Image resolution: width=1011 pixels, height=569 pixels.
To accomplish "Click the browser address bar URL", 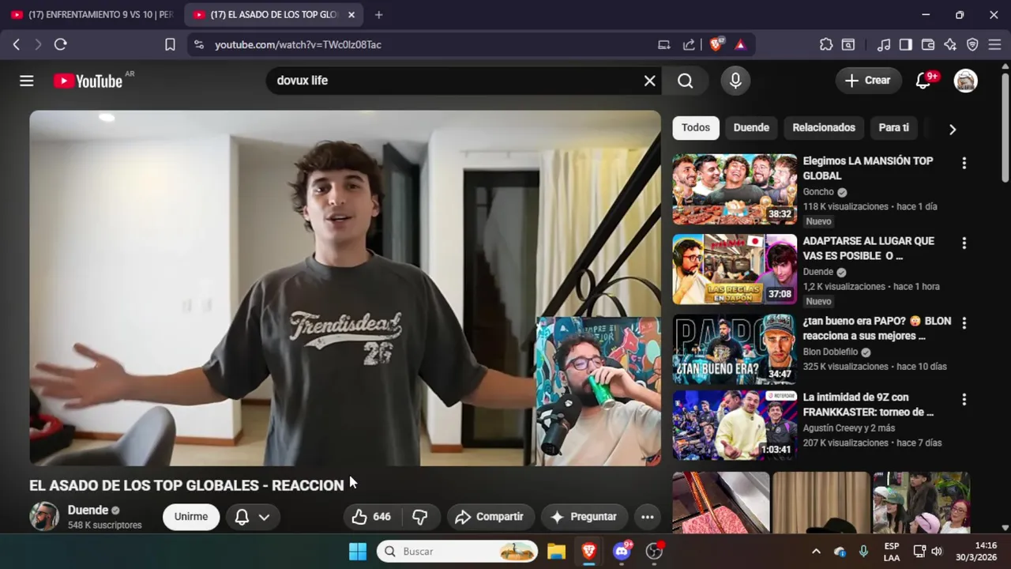I will [x=298, y=45].
